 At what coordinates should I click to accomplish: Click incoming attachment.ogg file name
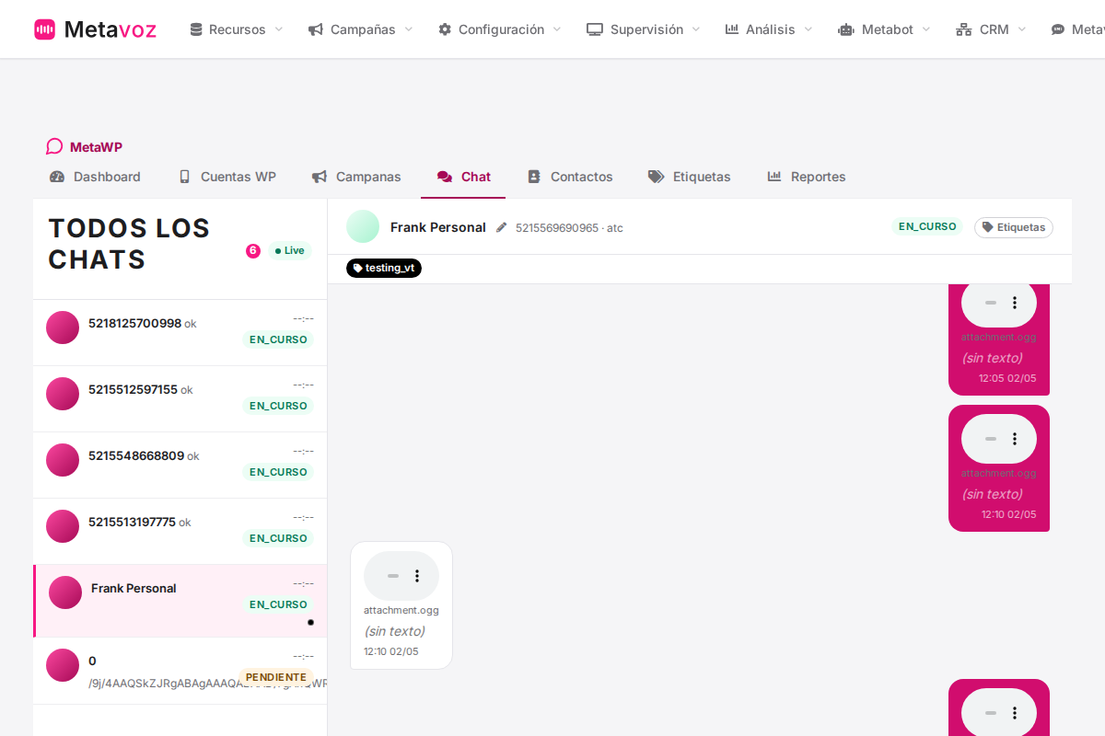coord(401,610)
